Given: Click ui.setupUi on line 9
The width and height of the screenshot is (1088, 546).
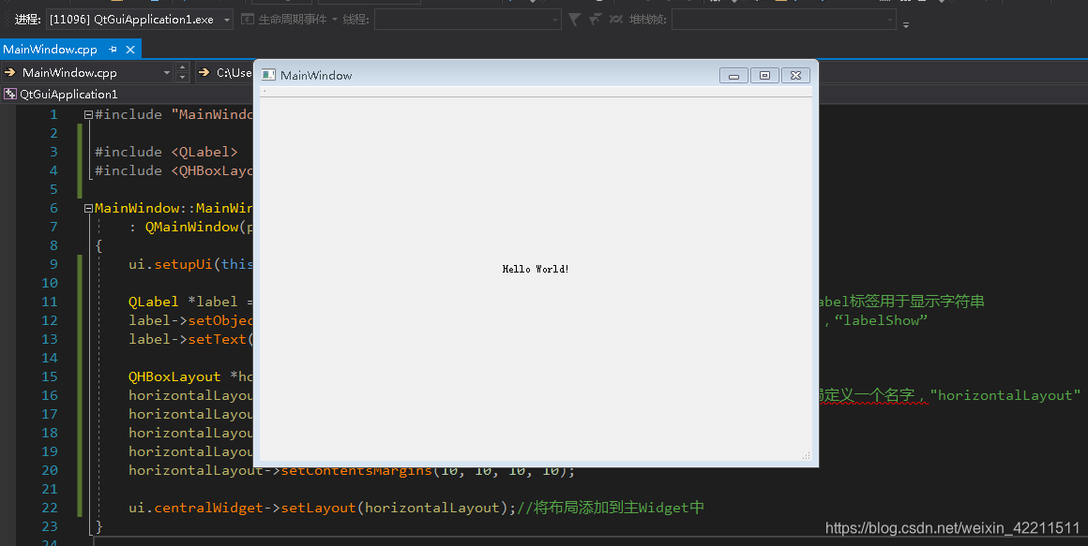Looking at the screenshot, I should click(170, 264).
